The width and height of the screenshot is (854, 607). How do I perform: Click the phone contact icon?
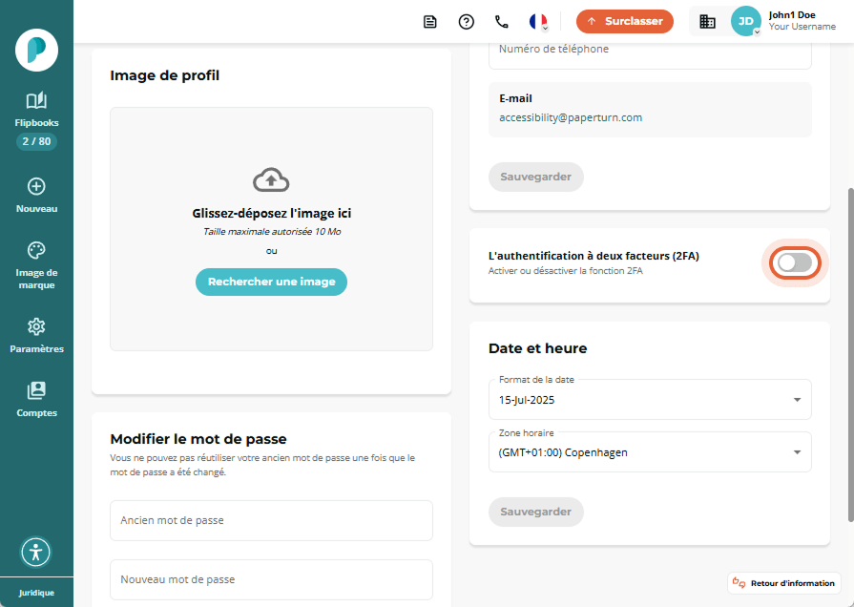[502, 22]
